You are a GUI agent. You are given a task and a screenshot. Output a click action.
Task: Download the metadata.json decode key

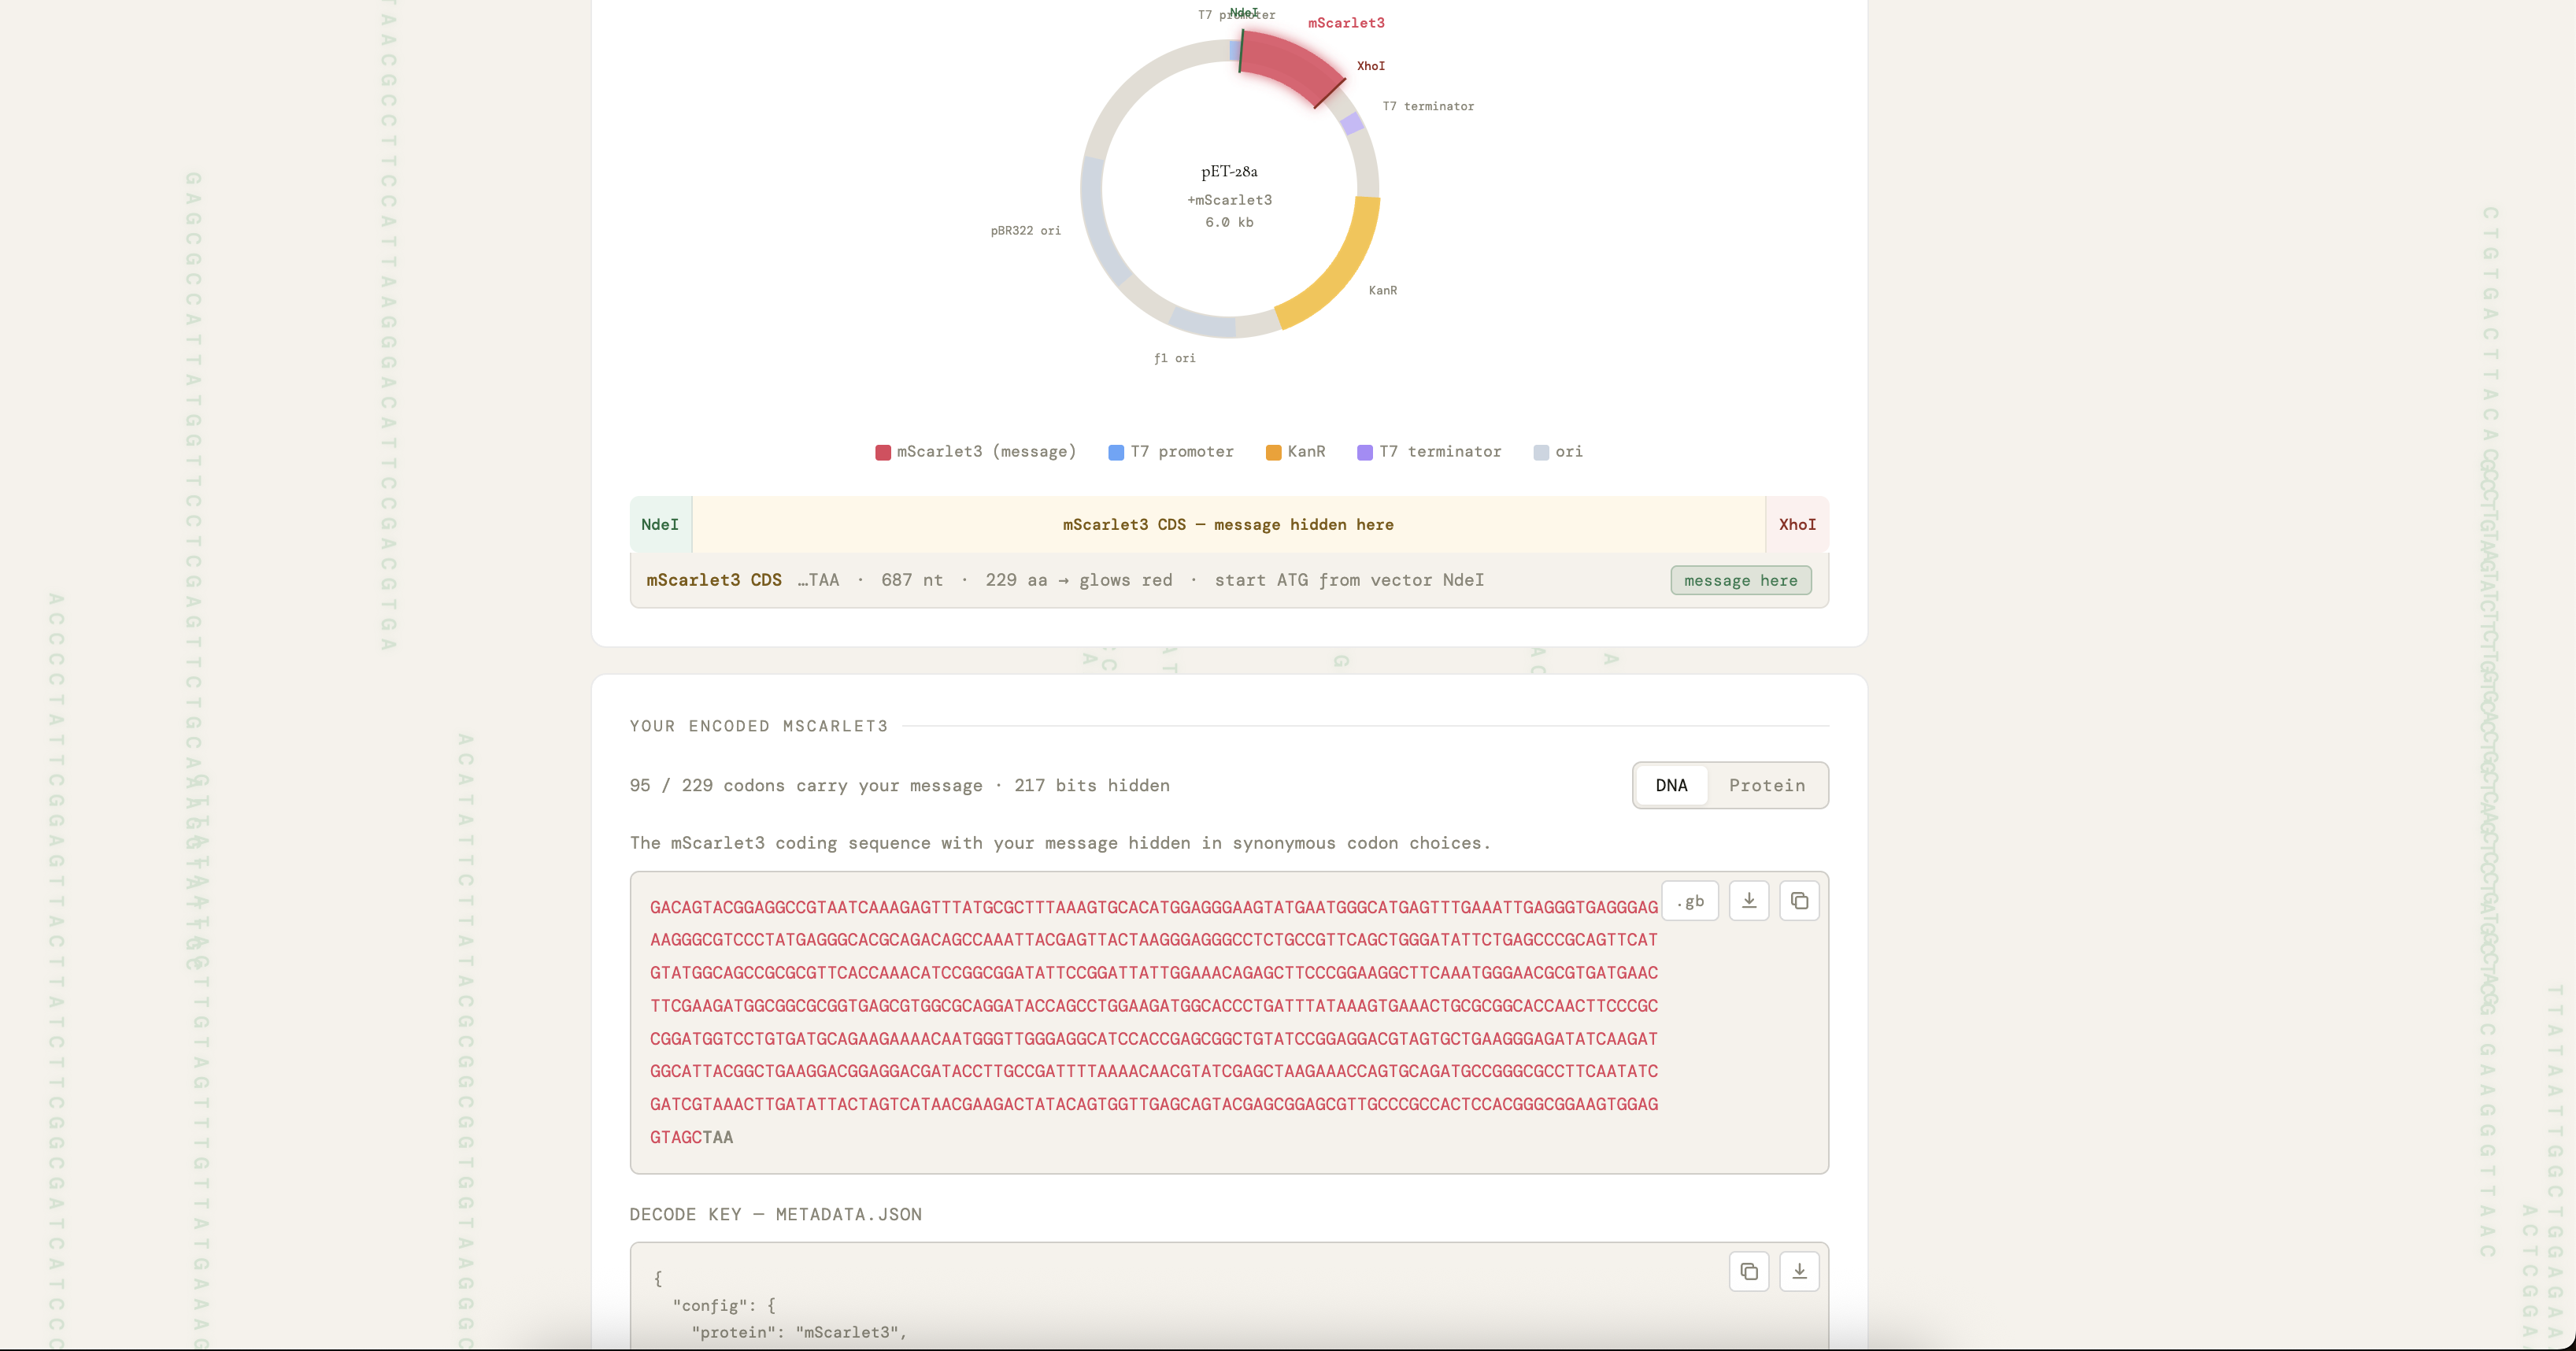point(1799,1271)
